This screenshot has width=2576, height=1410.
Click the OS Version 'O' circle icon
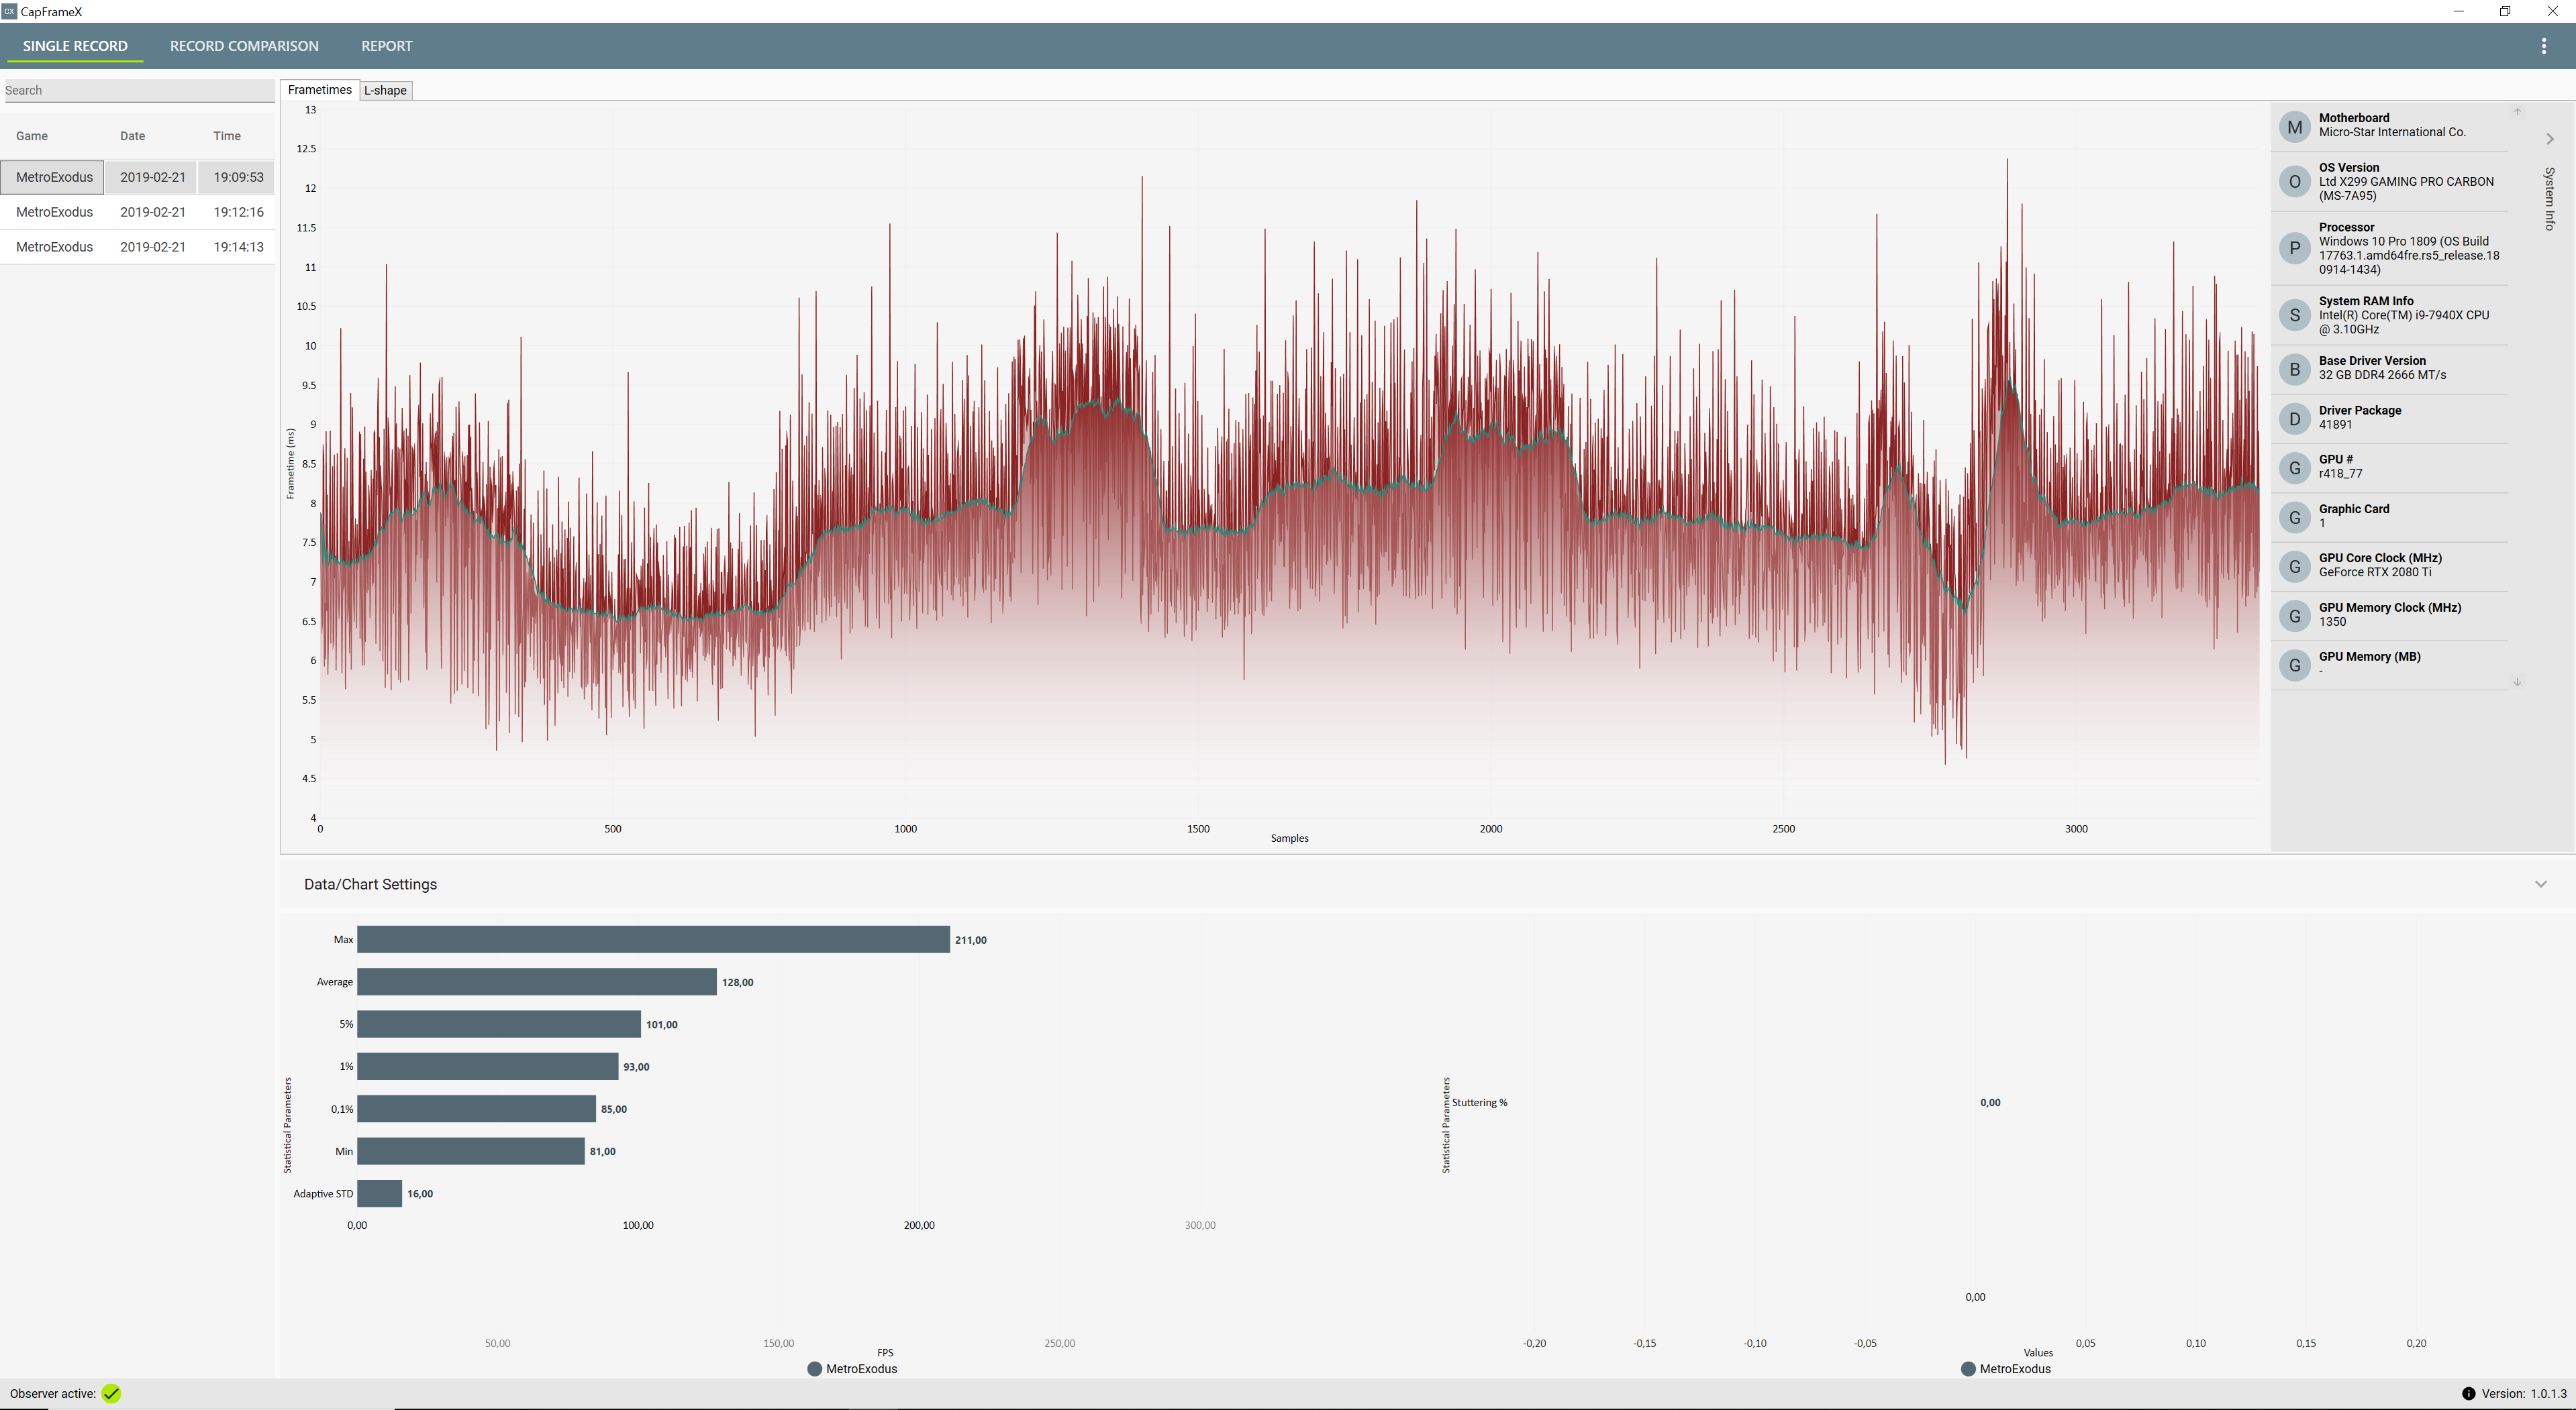click(2294, 182)
